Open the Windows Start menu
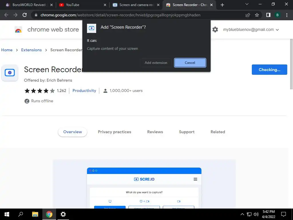 (x=7, y=214)
